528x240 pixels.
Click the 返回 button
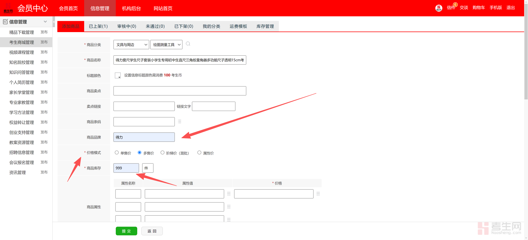pos(152,231)
